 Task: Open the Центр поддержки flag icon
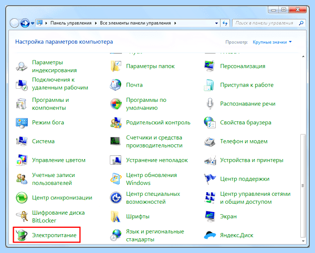click(x=210, y=178)
